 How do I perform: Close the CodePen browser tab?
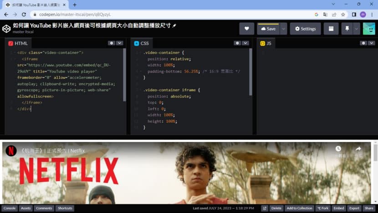tap(64, 5)
